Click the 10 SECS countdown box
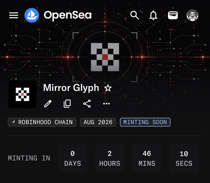The image size is (210, 183). (184, 158)
